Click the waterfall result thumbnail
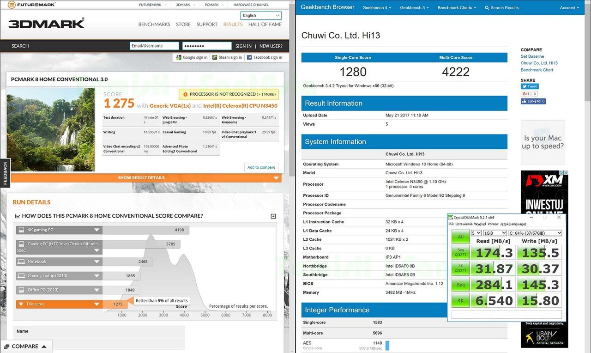 (51, 130)
